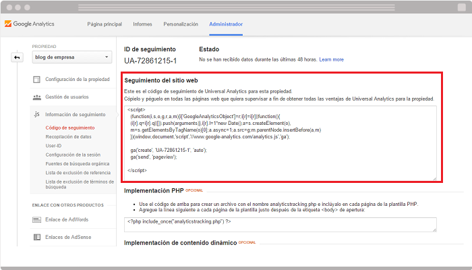The width and height of the screenshot is (472, 270).
Task: Select the Administrador tab
Action: 226,24
